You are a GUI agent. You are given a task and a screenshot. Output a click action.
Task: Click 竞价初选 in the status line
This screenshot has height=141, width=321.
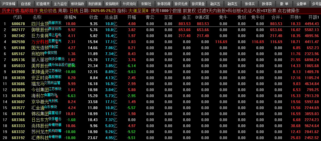[48, 11]
